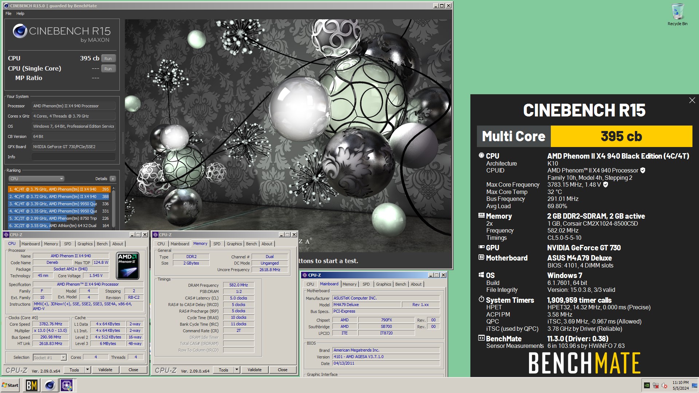Screen dimensions: 699x393
Task: Click the M4A79 Deluxe model field in CPU-Z
Action: tap(366, 305)
